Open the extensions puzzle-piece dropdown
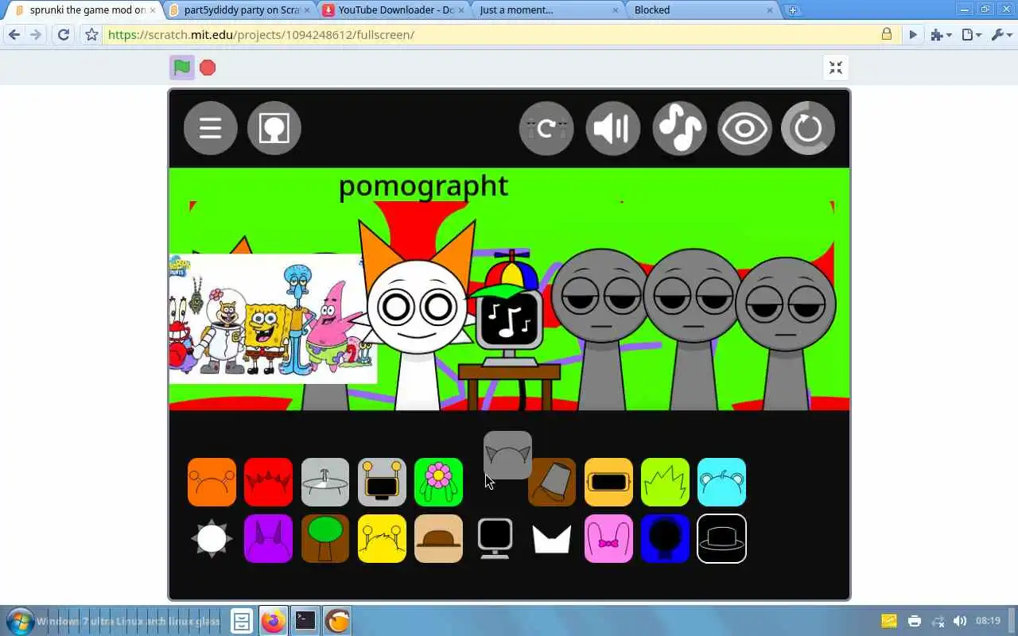This screenshot has height=636, width=1018. 942,35
